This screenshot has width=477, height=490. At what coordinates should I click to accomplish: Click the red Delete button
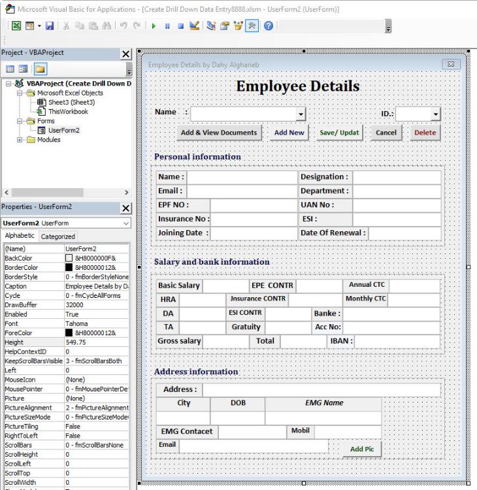point(425,133)
